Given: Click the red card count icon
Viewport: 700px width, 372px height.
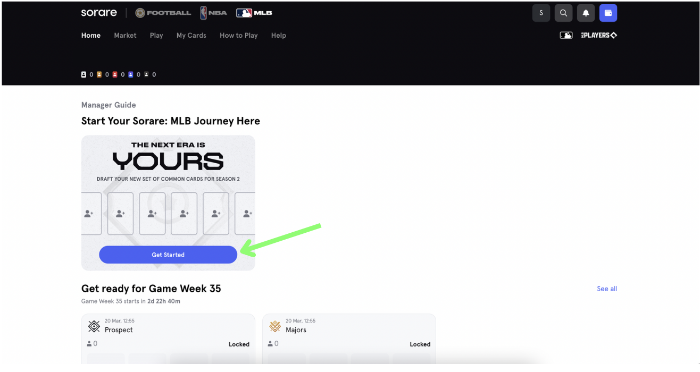Looking at the screenshot, I should pos(115,74).
